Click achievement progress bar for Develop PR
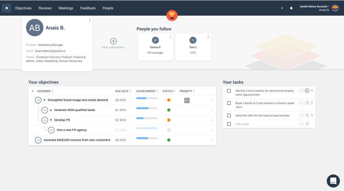The width and height of the screenshot is (344, 191). coord(147,118)
